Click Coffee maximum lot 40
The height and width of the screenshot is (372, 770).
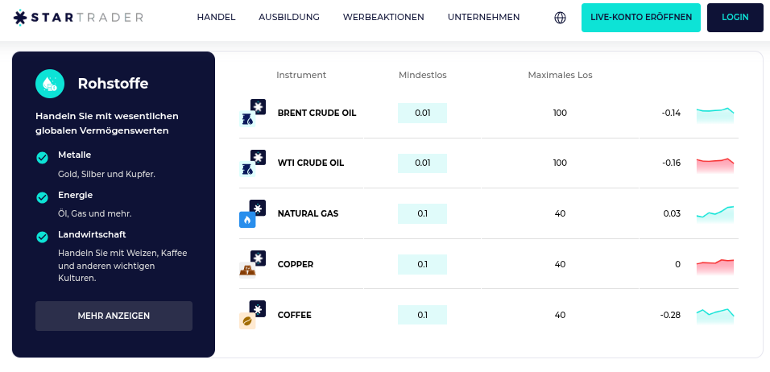coord(560,315)
